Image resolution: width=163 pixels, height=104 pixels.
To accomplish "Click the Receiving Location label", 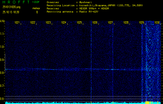I will [x=61, y=5].
